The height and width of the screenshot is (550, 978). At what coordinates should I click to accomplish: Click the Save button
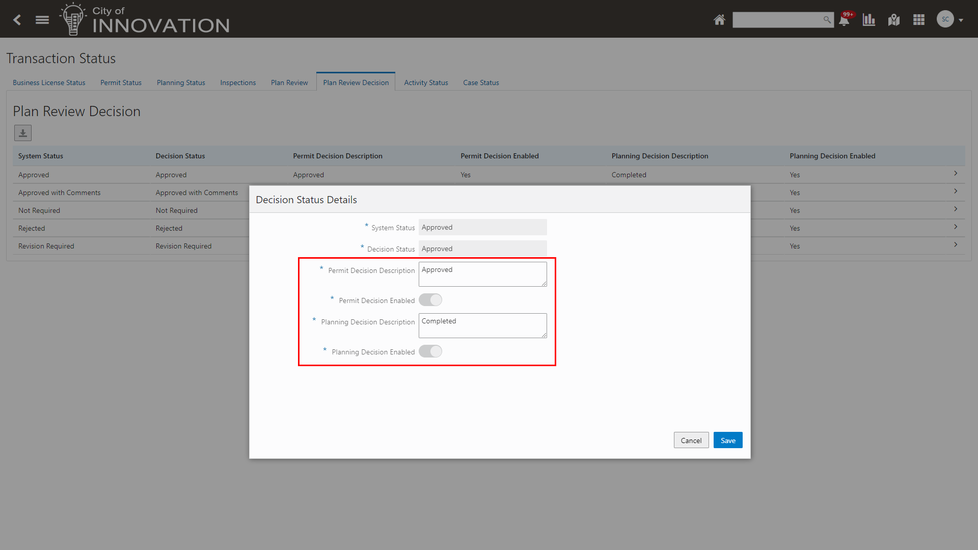pyautogui.click(x=727, y=441)
